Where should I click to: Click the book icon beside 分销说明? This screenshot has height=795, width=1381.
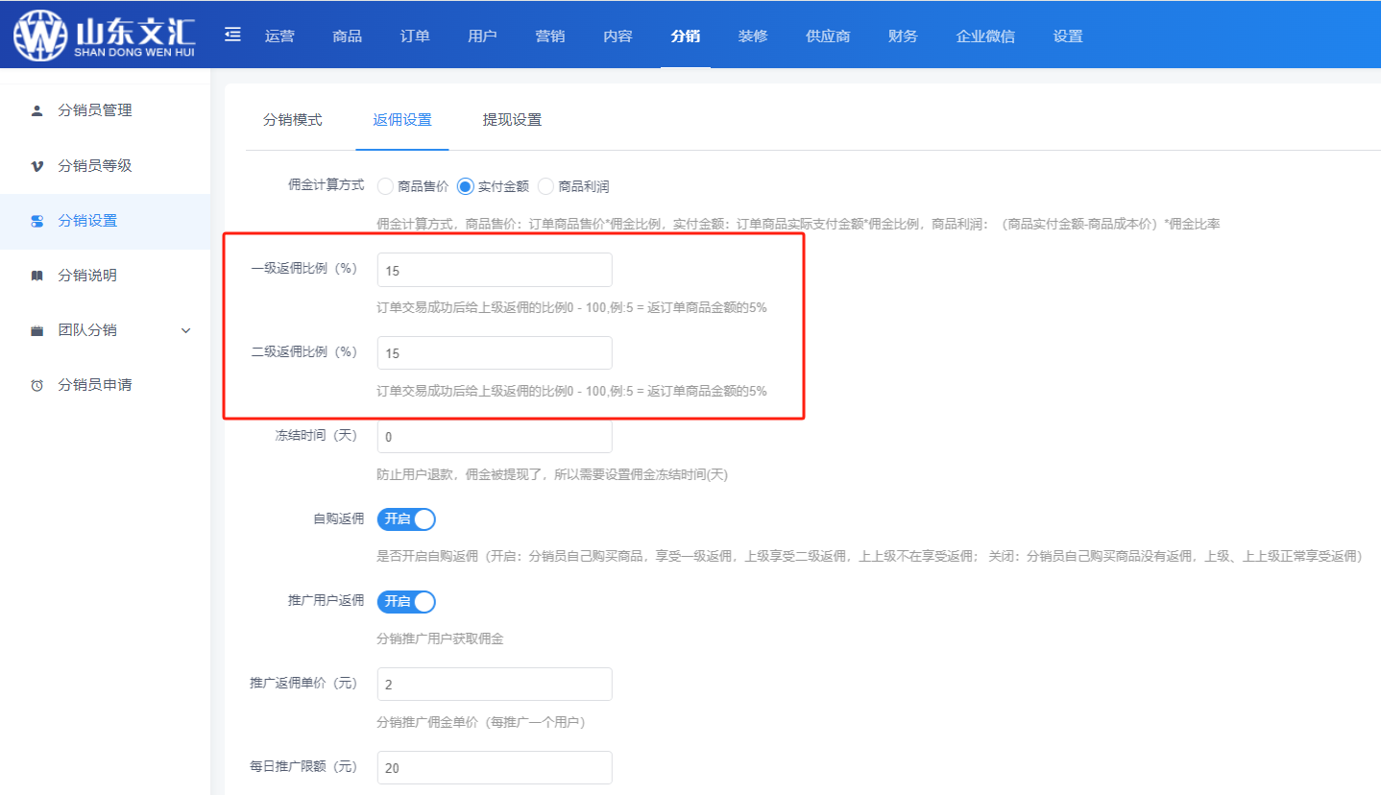pos(37,276)
